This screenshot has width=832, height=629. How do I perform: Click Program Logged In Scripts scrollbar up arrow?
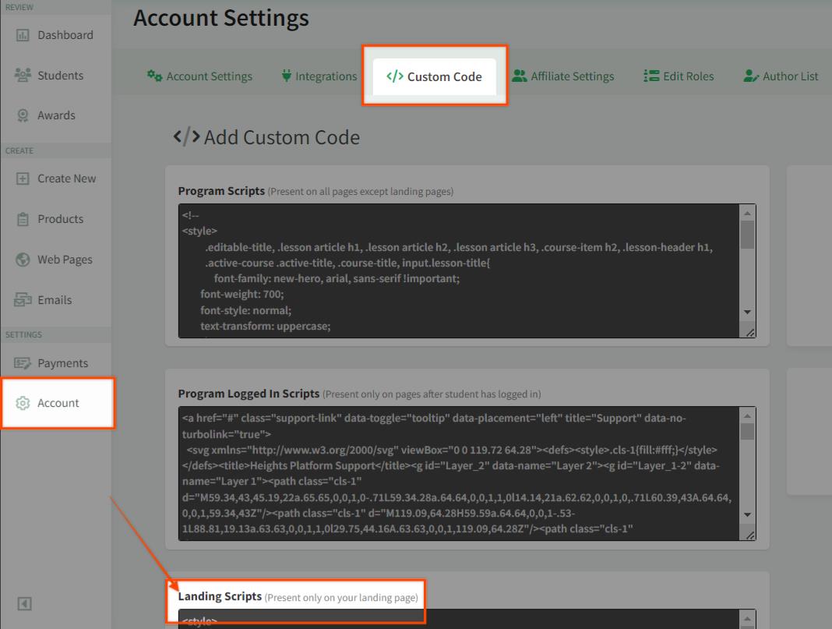coord(747,415)
